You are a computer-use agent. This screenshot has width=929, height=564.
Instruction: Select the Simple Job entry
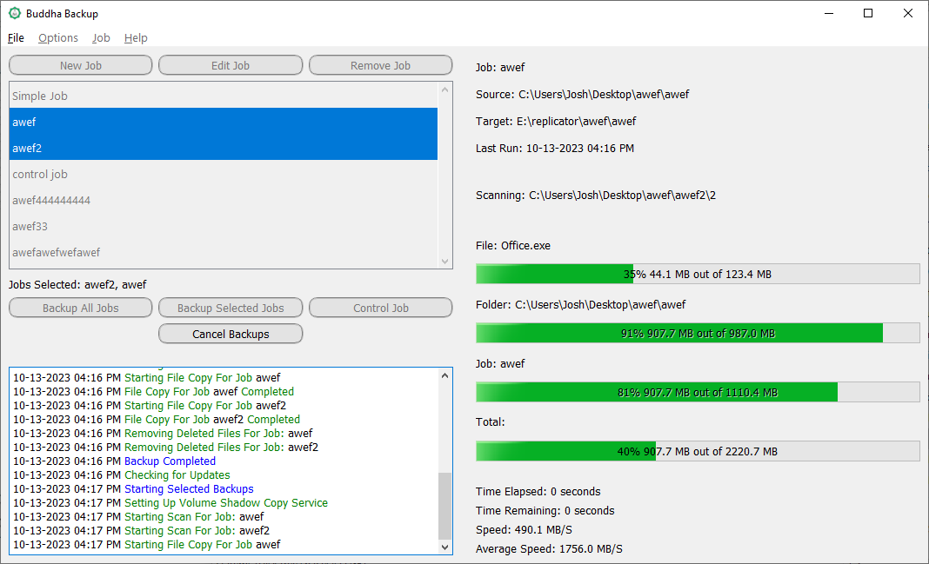224,96
